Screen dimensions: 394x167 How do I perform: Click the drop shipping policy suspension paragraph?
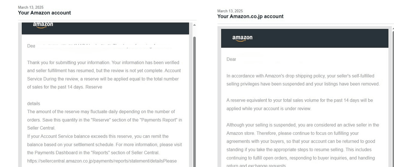click(303, 80)
